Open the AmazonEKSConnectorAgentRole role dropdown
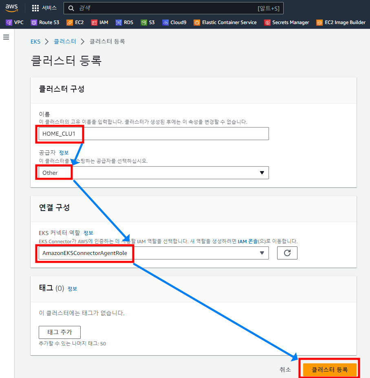Viewport: 370px width, 378px height. click(154, 253)
